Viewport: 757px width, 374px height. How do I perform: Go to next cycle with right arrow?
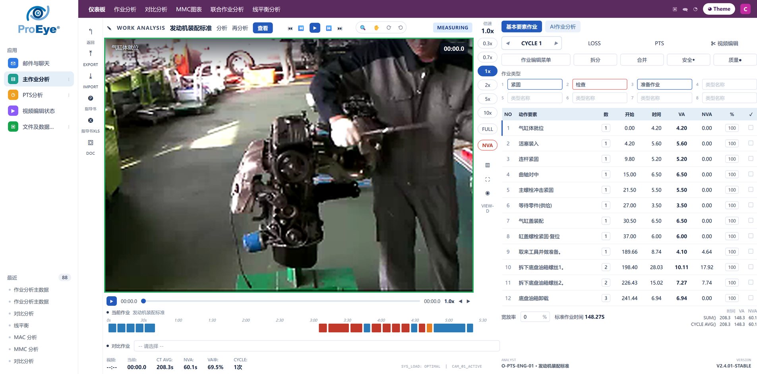[x=556, y=43]
